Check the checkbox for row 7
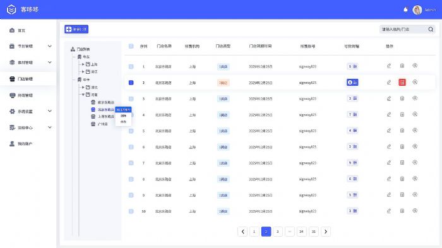Viewport: 442px width, 248px height. 131,163
